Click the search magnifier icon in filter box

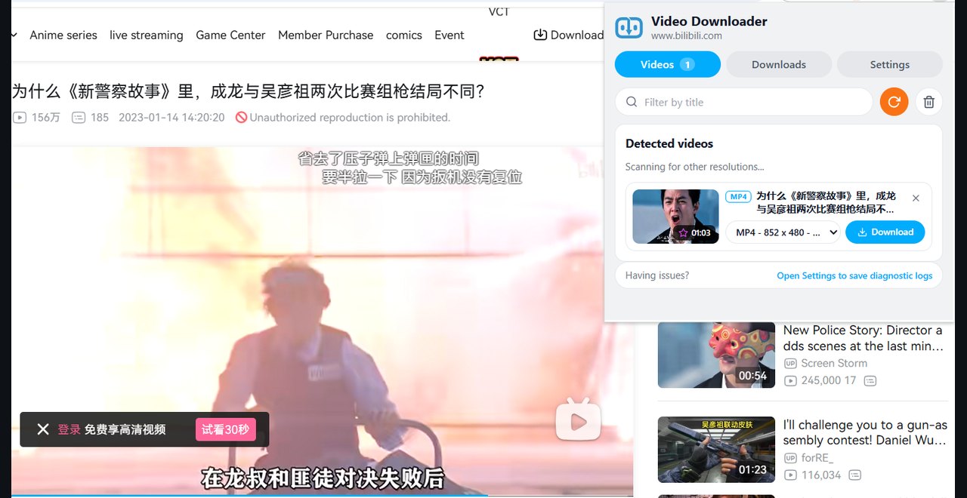pyautogui.click(x=632, y=102)
